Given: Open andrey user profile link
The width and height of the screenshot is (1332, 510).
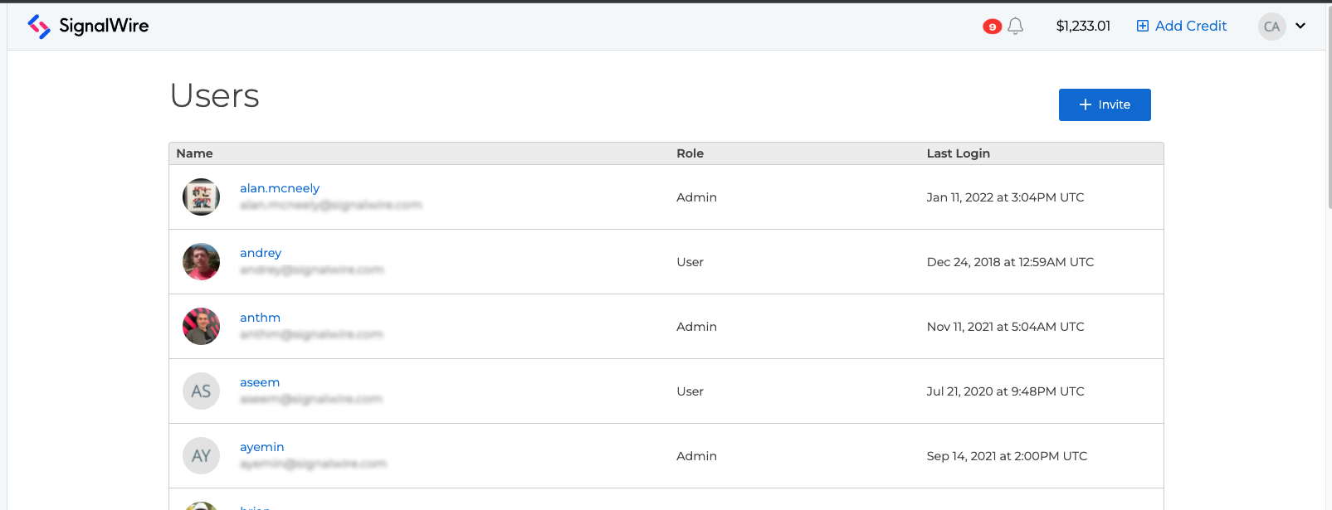Looking at the screenshot, I should [261, 253].
